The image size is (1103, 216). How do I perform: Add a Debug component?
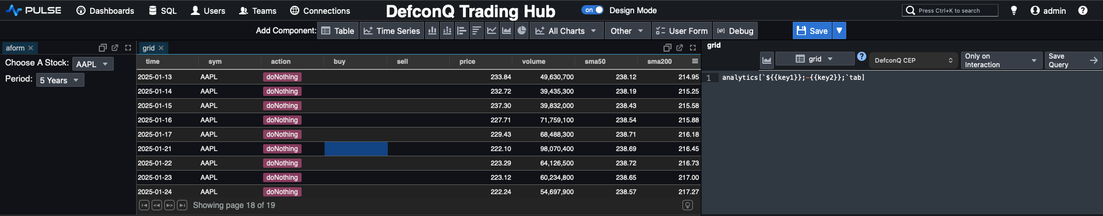pos(735,30)
